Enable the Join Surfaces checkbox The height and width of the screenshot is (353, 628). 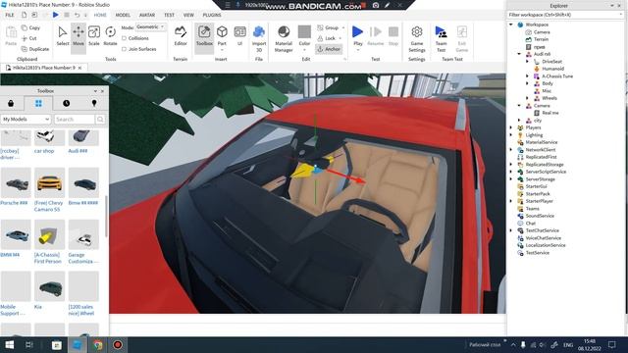tap(125, 49)
